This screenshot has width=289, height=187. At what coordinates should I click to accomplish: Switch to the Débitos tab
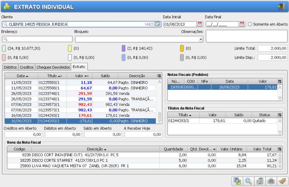click(10, 67)
